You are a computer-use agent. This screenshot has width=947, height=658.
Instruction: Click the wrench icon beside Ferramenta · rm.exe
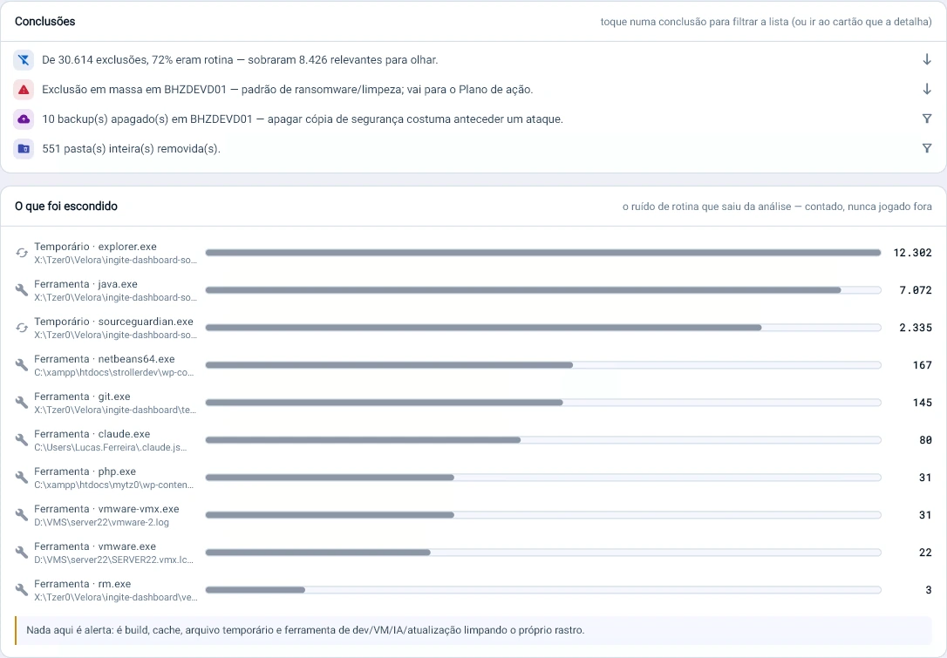coord(22,590)
